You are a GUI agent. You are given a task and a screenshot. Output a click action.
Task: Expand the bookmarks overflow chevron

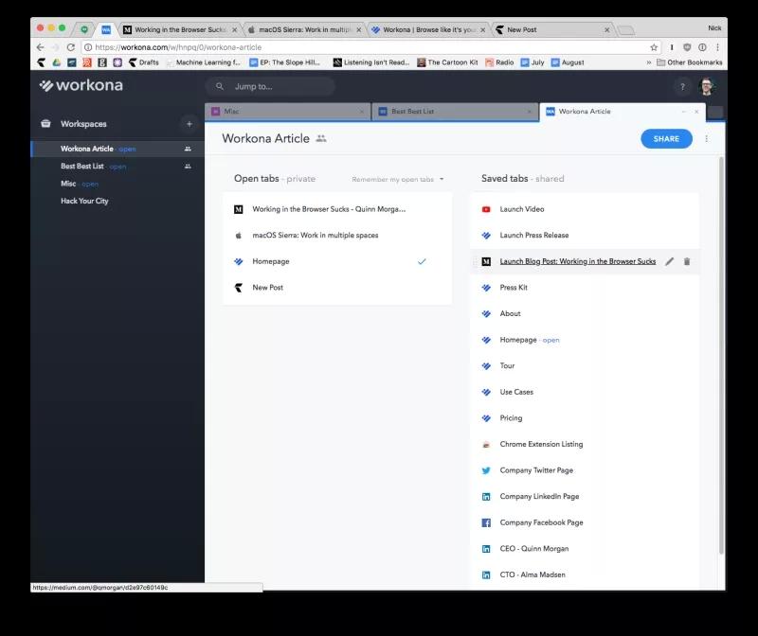tap(649, 62)
